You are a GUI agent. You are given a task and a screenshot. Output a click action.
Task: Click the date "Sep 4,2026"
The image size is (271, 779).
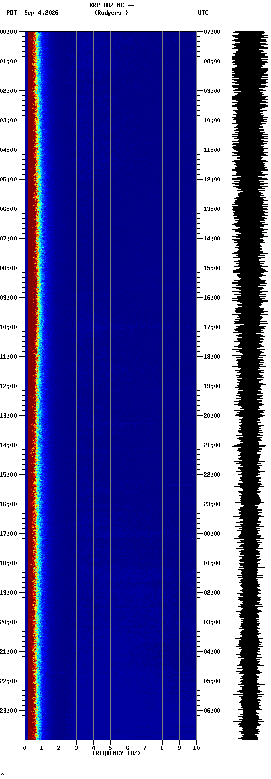[41, 13]
